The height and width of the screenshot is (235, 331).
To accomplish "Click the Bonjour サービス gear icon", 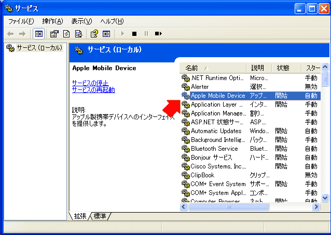I will [x=186, y=158].
